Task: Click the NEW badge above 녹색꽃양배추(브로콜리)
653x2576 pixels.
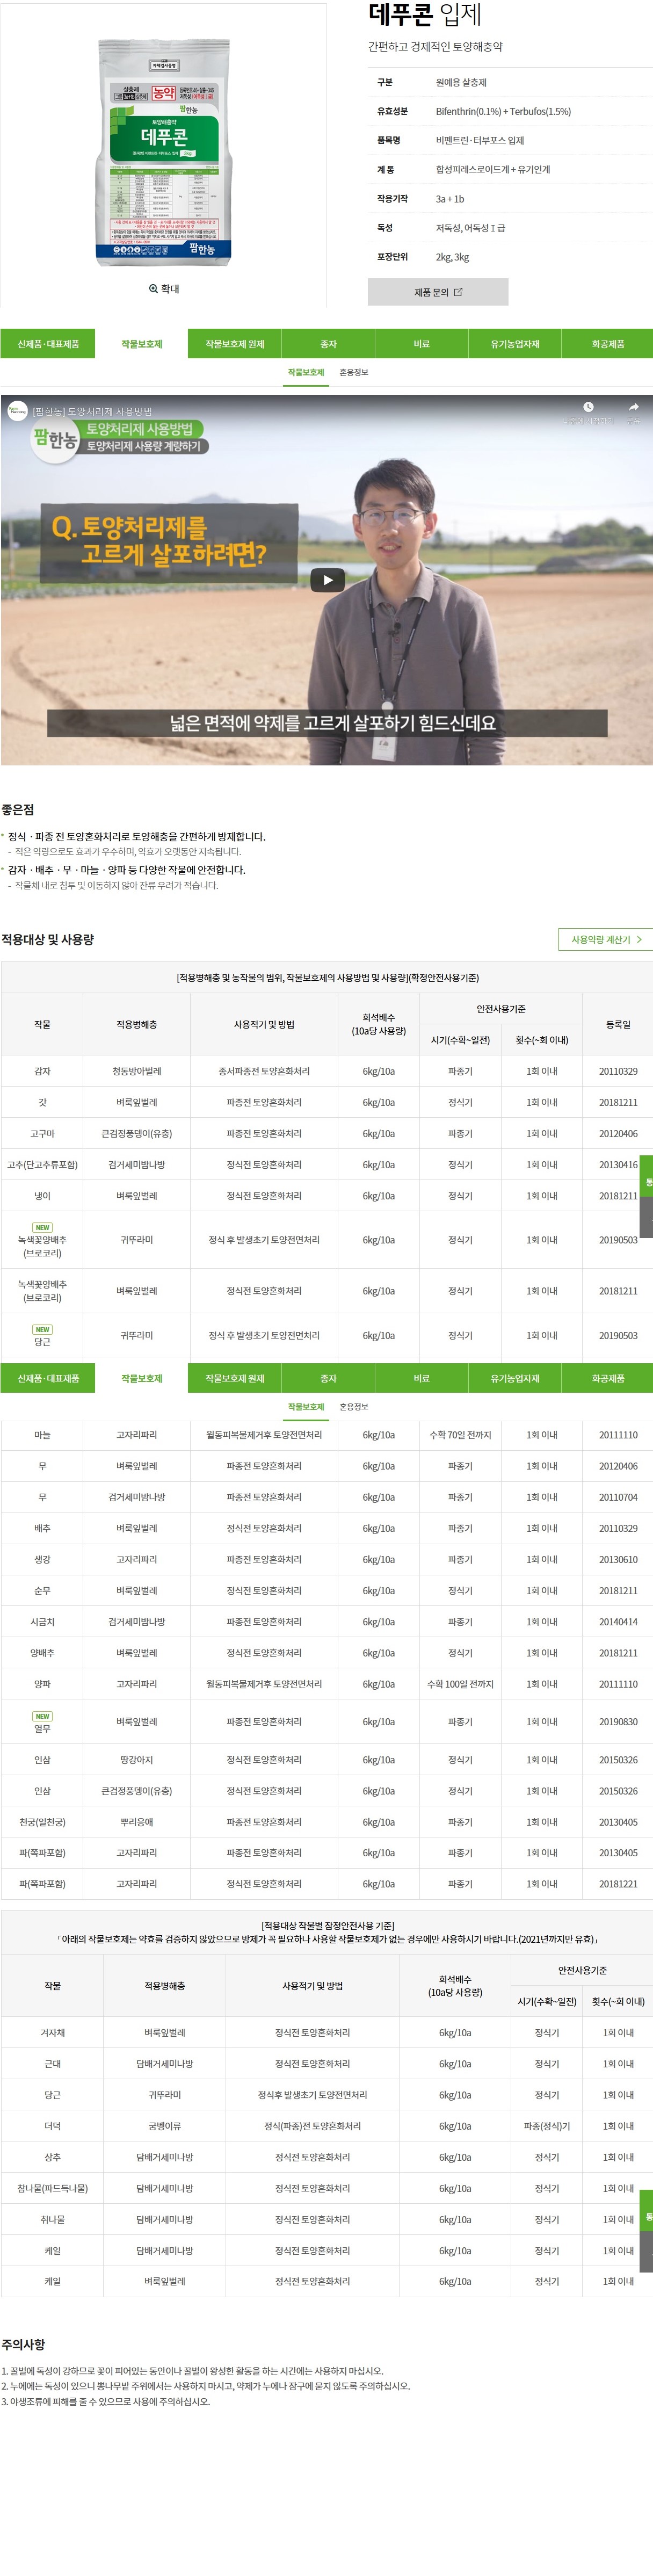Action: tap(42, 1227)
